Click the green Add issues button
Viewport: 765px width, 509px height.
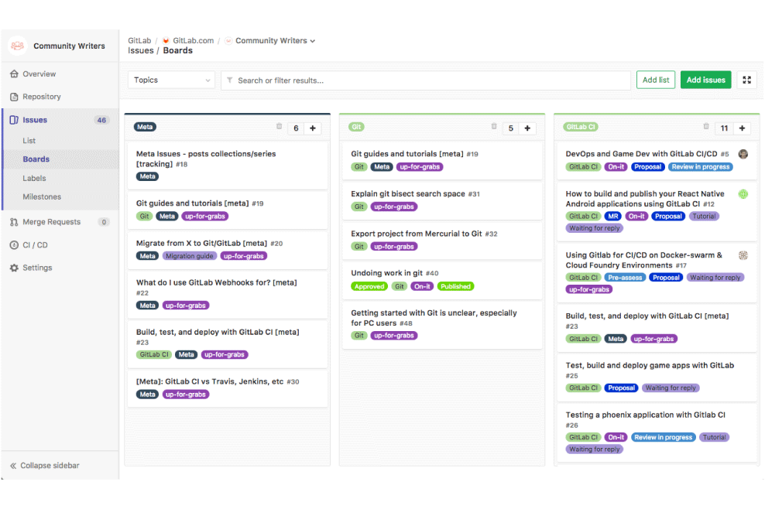point(705,80)
